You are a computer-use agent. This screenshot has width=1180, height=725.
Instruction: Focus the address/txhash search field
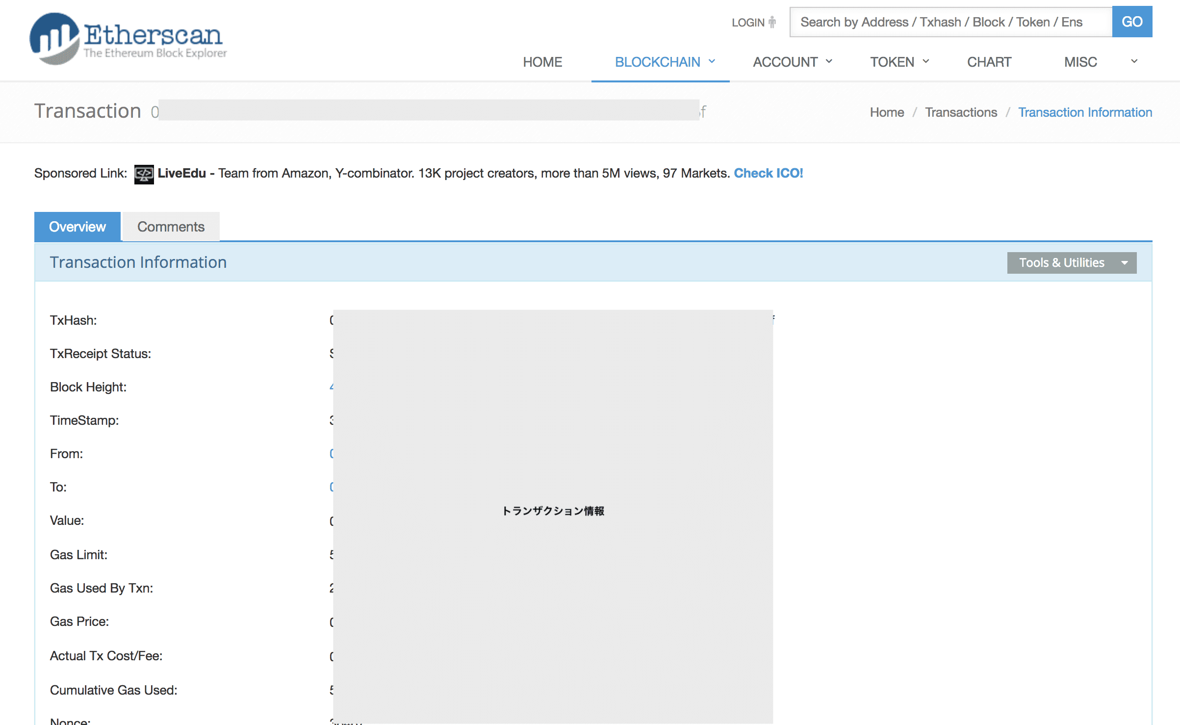click(x=950, y=22)
